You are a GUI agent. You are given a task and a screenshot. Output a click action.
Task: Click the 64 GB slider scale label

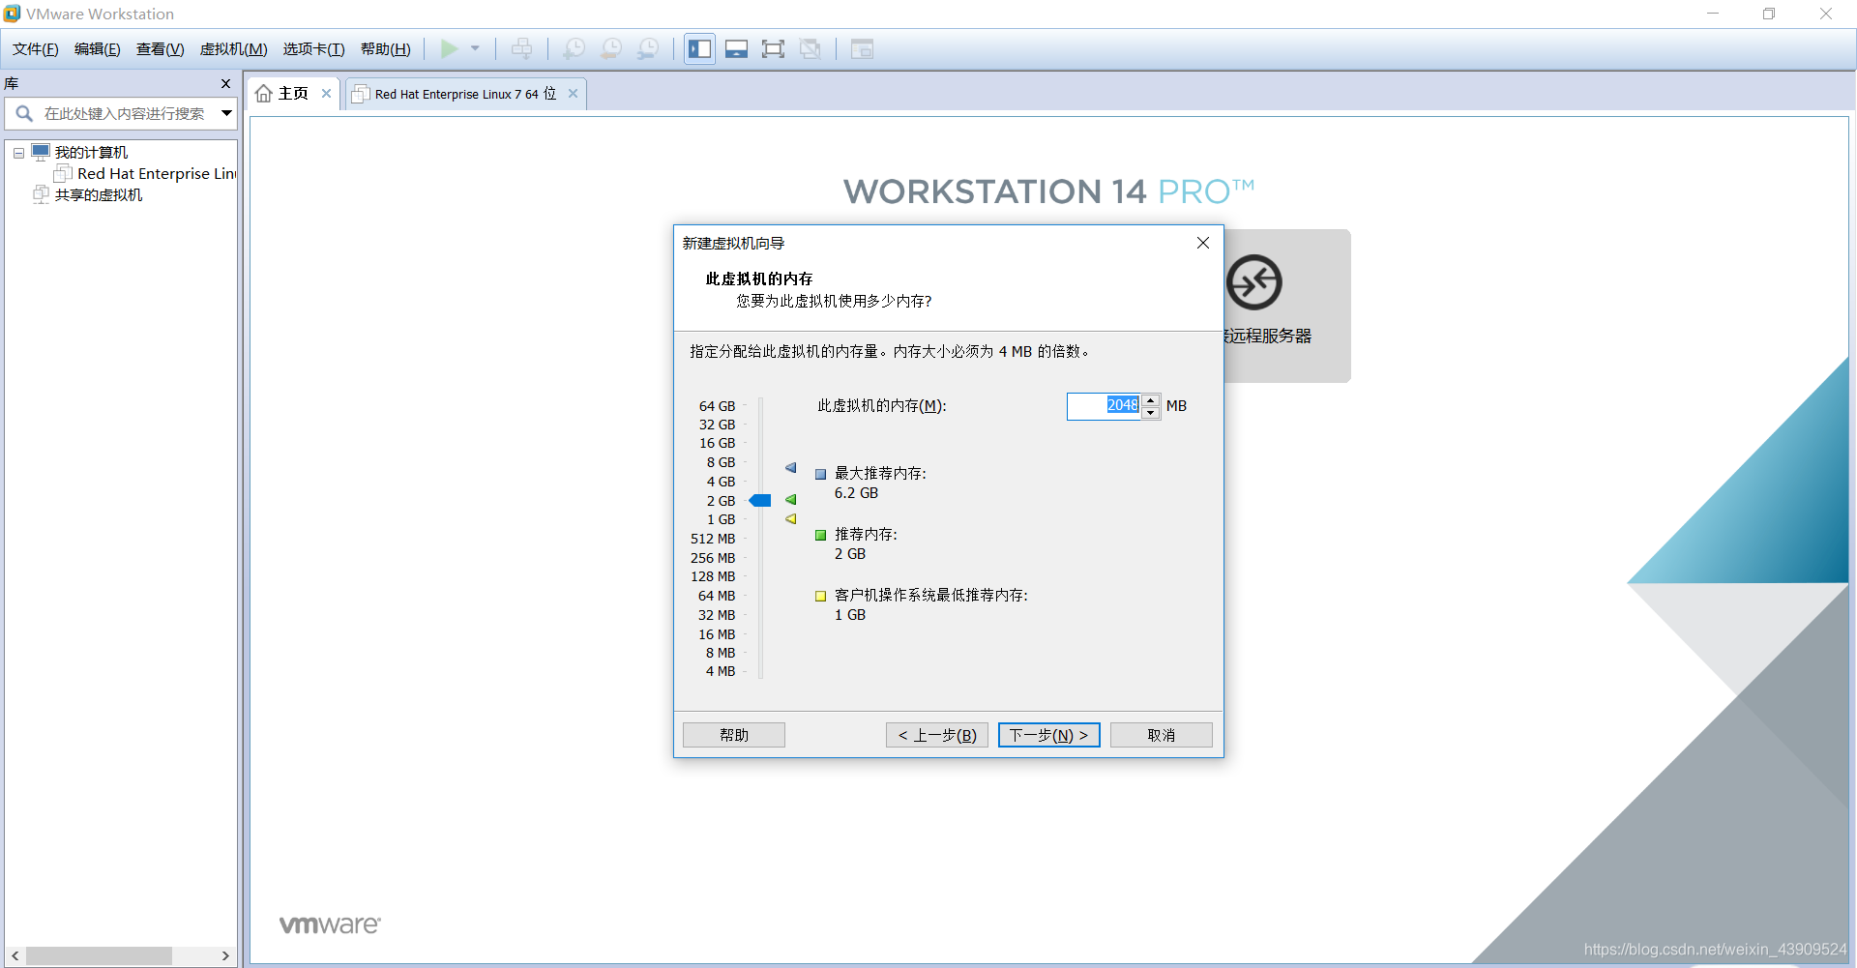point(718,406)
